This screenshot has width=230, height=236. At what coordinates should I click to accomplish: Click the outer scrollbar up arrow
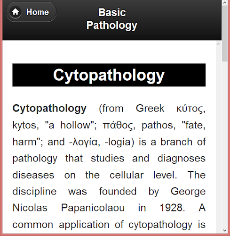(x=225, y=3)
